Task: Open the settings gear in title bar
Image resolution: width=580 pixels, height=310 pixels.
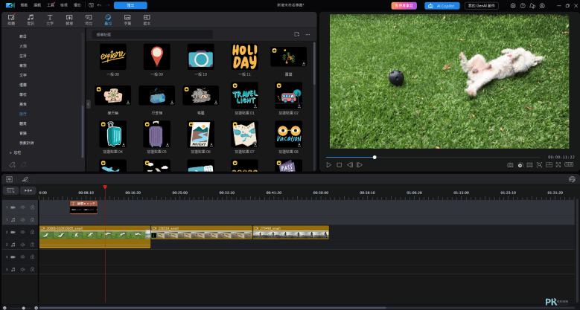Action: (x=513, y=5)
